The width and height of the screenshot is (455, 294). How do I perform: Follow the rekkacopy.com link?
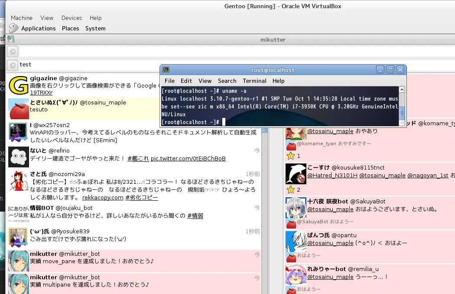pyautogui.click(x=103, y=197)
